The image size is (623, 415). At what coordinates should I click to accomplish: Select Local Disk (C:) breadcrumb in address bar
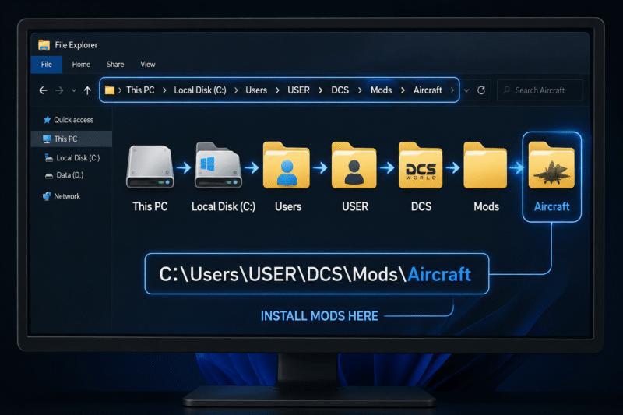tap(200, 90)
